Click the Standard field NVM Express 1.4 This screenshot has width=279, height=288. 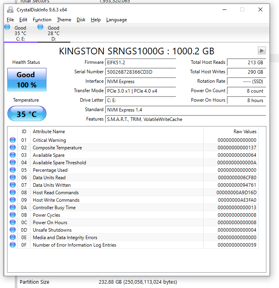click(x=186, y=110)
